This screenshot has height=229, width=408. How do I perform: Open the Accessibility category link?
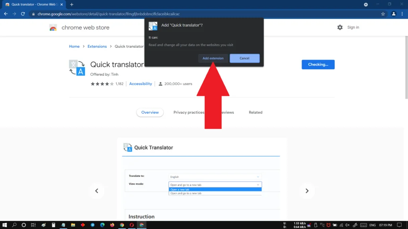pos(141,83)
